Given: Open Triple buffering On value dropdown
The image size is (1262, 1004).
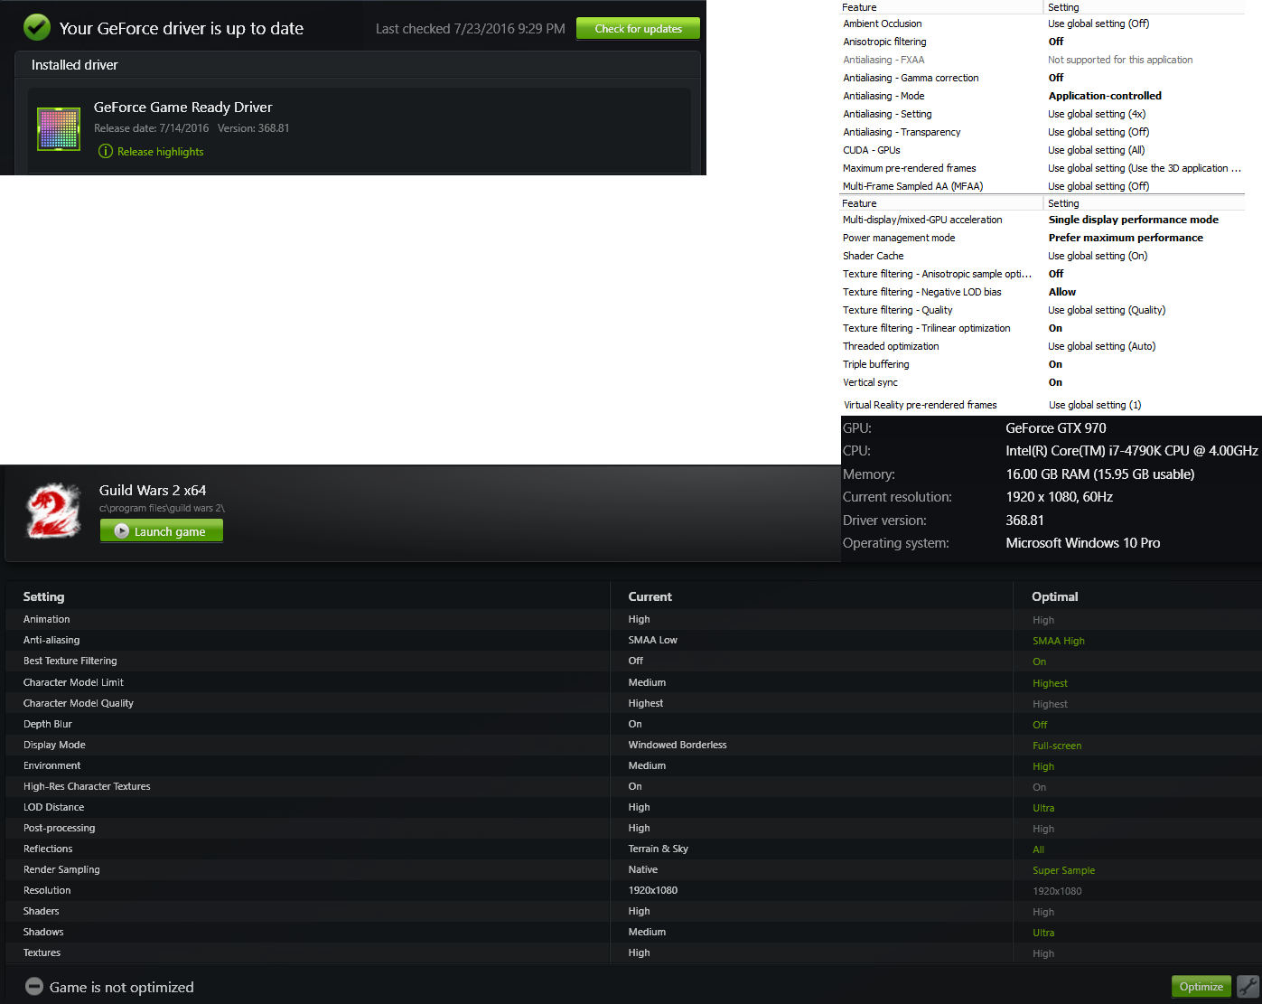Looking at the screenshot, I should click(1055, 364).
